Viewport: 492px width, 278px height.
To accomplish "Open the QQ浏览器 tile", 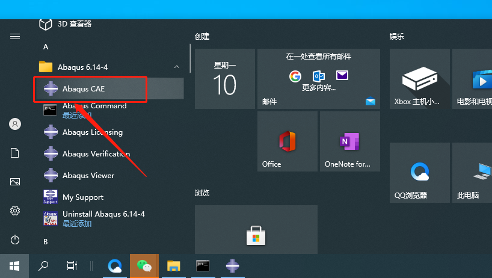I will (x=419, y=173).
